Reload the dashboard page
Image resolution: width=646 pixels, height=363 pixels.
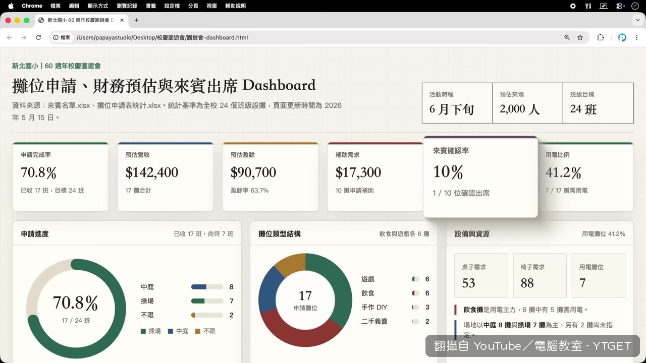pyautogui.click(x=38, y=37)
